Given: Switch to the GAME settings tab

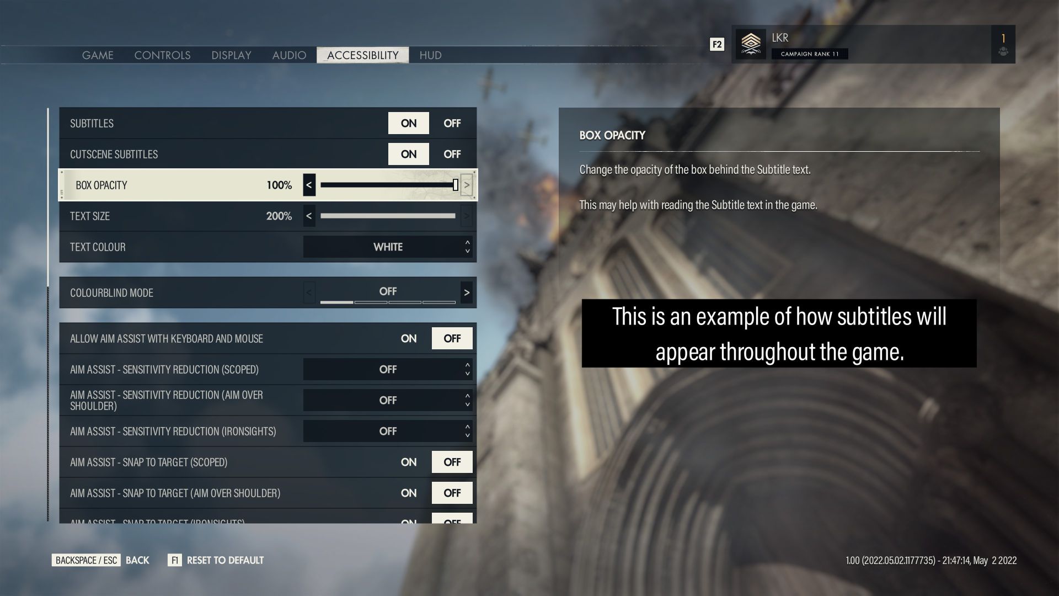Looking at the screenshot, I should pos(97,55).
